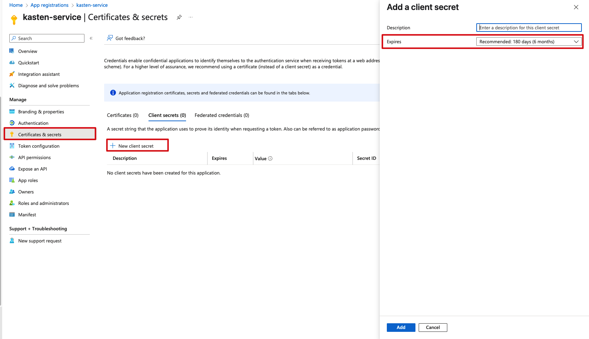Collapse the sidebar with the double chevron
Viewport: 589px width, 339px height.
[x=91, y=38]
